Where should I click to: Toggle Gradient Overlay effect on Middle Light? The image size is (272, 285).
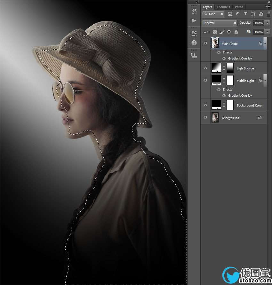pyautogui.click(x=224, y=96)
